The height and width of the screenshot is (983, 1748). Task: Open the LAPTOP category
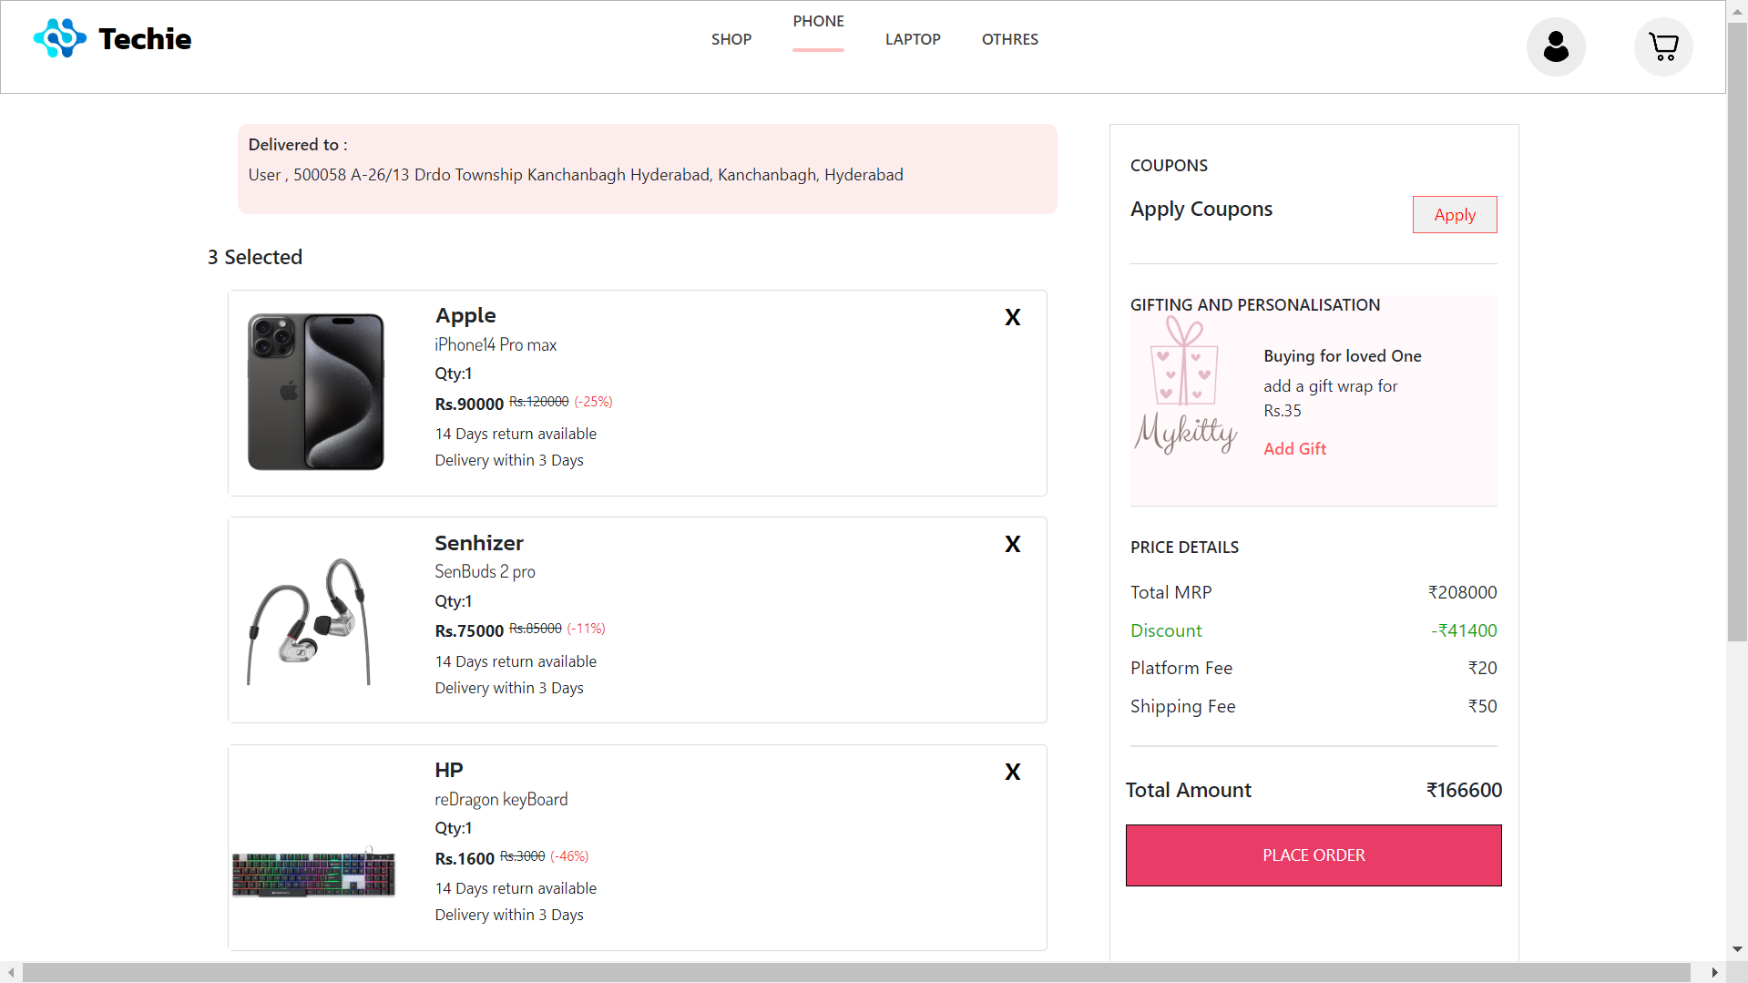click(x=913, y=39)
